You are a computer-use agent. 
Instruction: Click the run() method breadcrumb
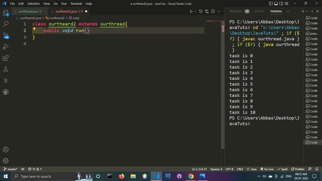pyautogui.click(x=76, y=18)
